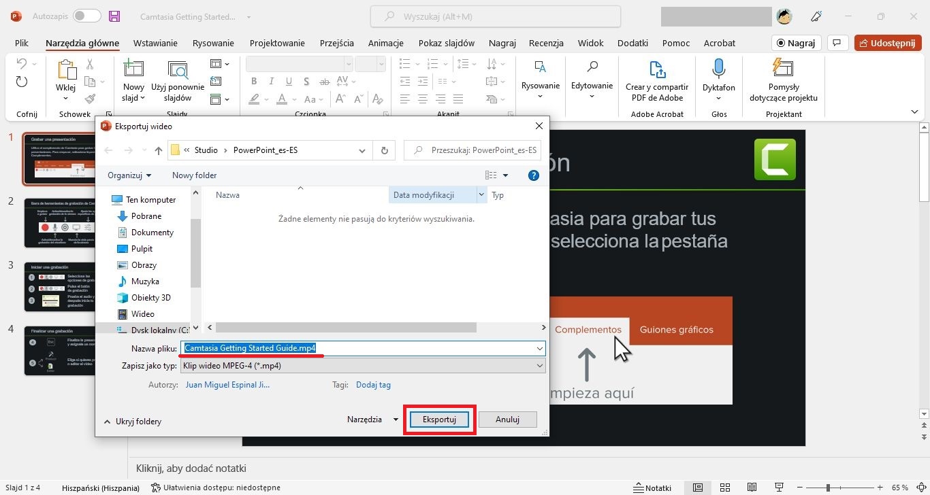Viewport: 930px width, 495px height.
Task: Click the Przeszukaj PowerPoint_es-ES search box
Action: click(472, 150)
